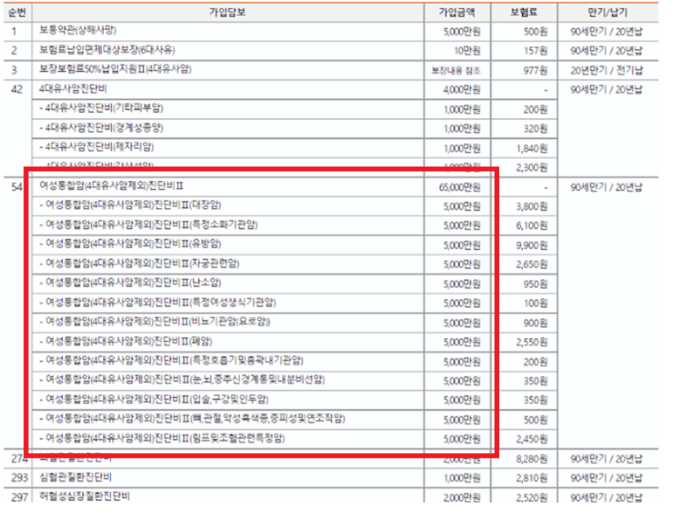Click the 157원 premium cell

coord(536,51)
